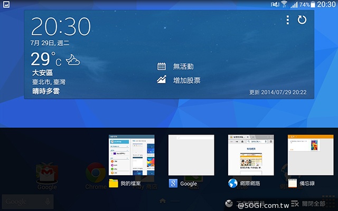Open the calendar icon in the widget
Screen dimensions: 338x211
pos(162,66)
